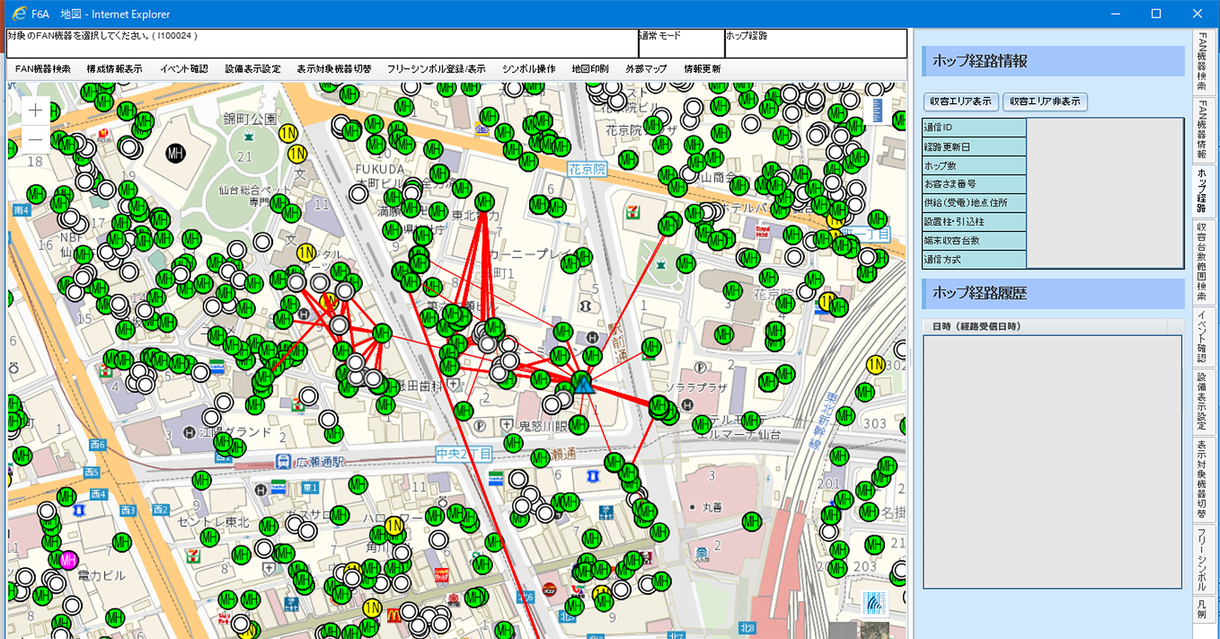
Task: Switch to the FAN機器情報 side tab
Action: pos(1202,129)
